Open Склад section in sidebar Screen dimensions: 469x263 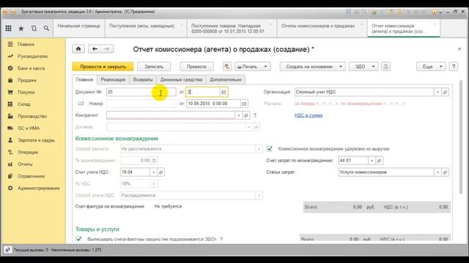(x=24, y=104)
